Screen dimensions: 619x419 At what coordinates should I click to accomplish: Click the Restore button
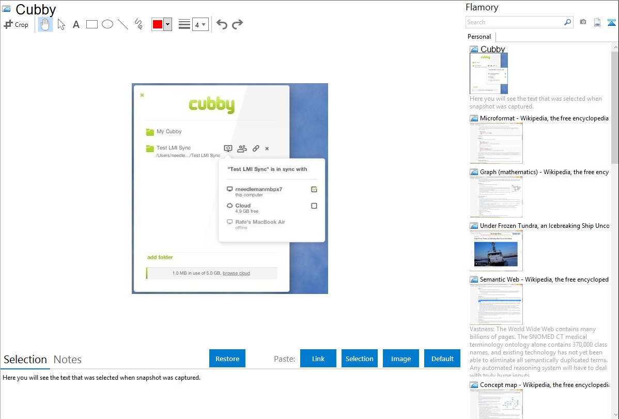tap(227, 359)
